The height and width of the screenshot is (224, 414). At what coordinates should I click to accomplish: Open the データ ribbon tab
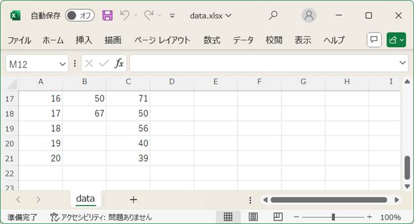pos(243,40)
